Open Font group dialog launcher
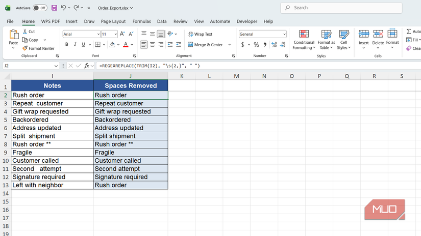This screenshot has height=236, width=421. (x=135, y=56)
